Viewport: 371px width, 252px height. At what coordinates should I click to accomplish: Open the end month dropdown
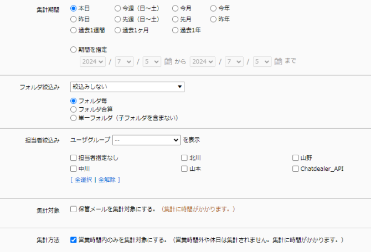(234, 61)
